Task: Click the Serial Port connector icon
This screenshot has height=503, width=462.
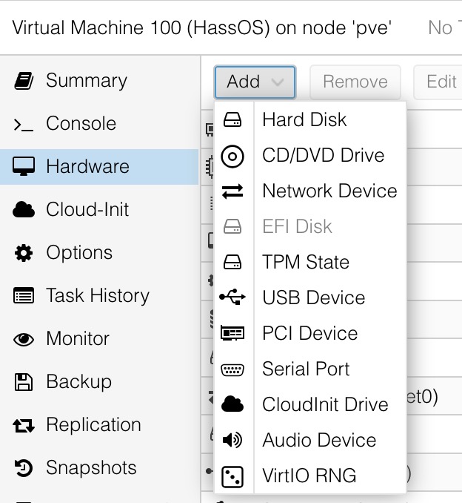Action: click(232, 369)
